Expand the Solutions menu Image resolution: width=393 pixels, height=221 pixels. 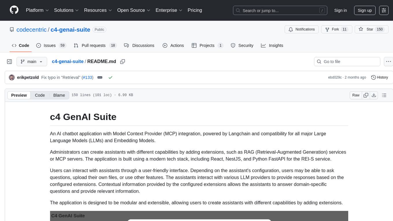(x=66, y=10)
